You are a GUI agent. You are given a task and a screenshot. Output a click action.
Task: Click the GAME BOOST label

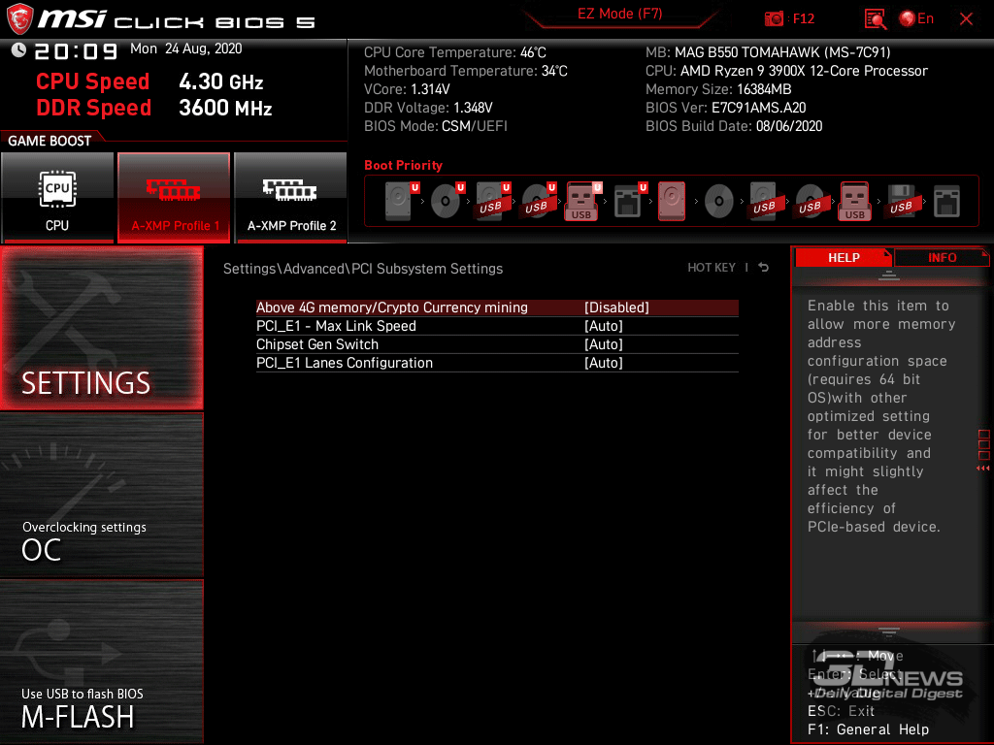(x=50, y=141)
